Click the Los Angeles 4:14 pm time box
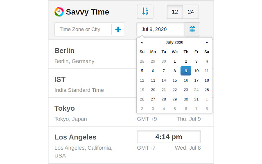Image resolution: width=262 pixels, height=164 pixels. pos(169,137)
